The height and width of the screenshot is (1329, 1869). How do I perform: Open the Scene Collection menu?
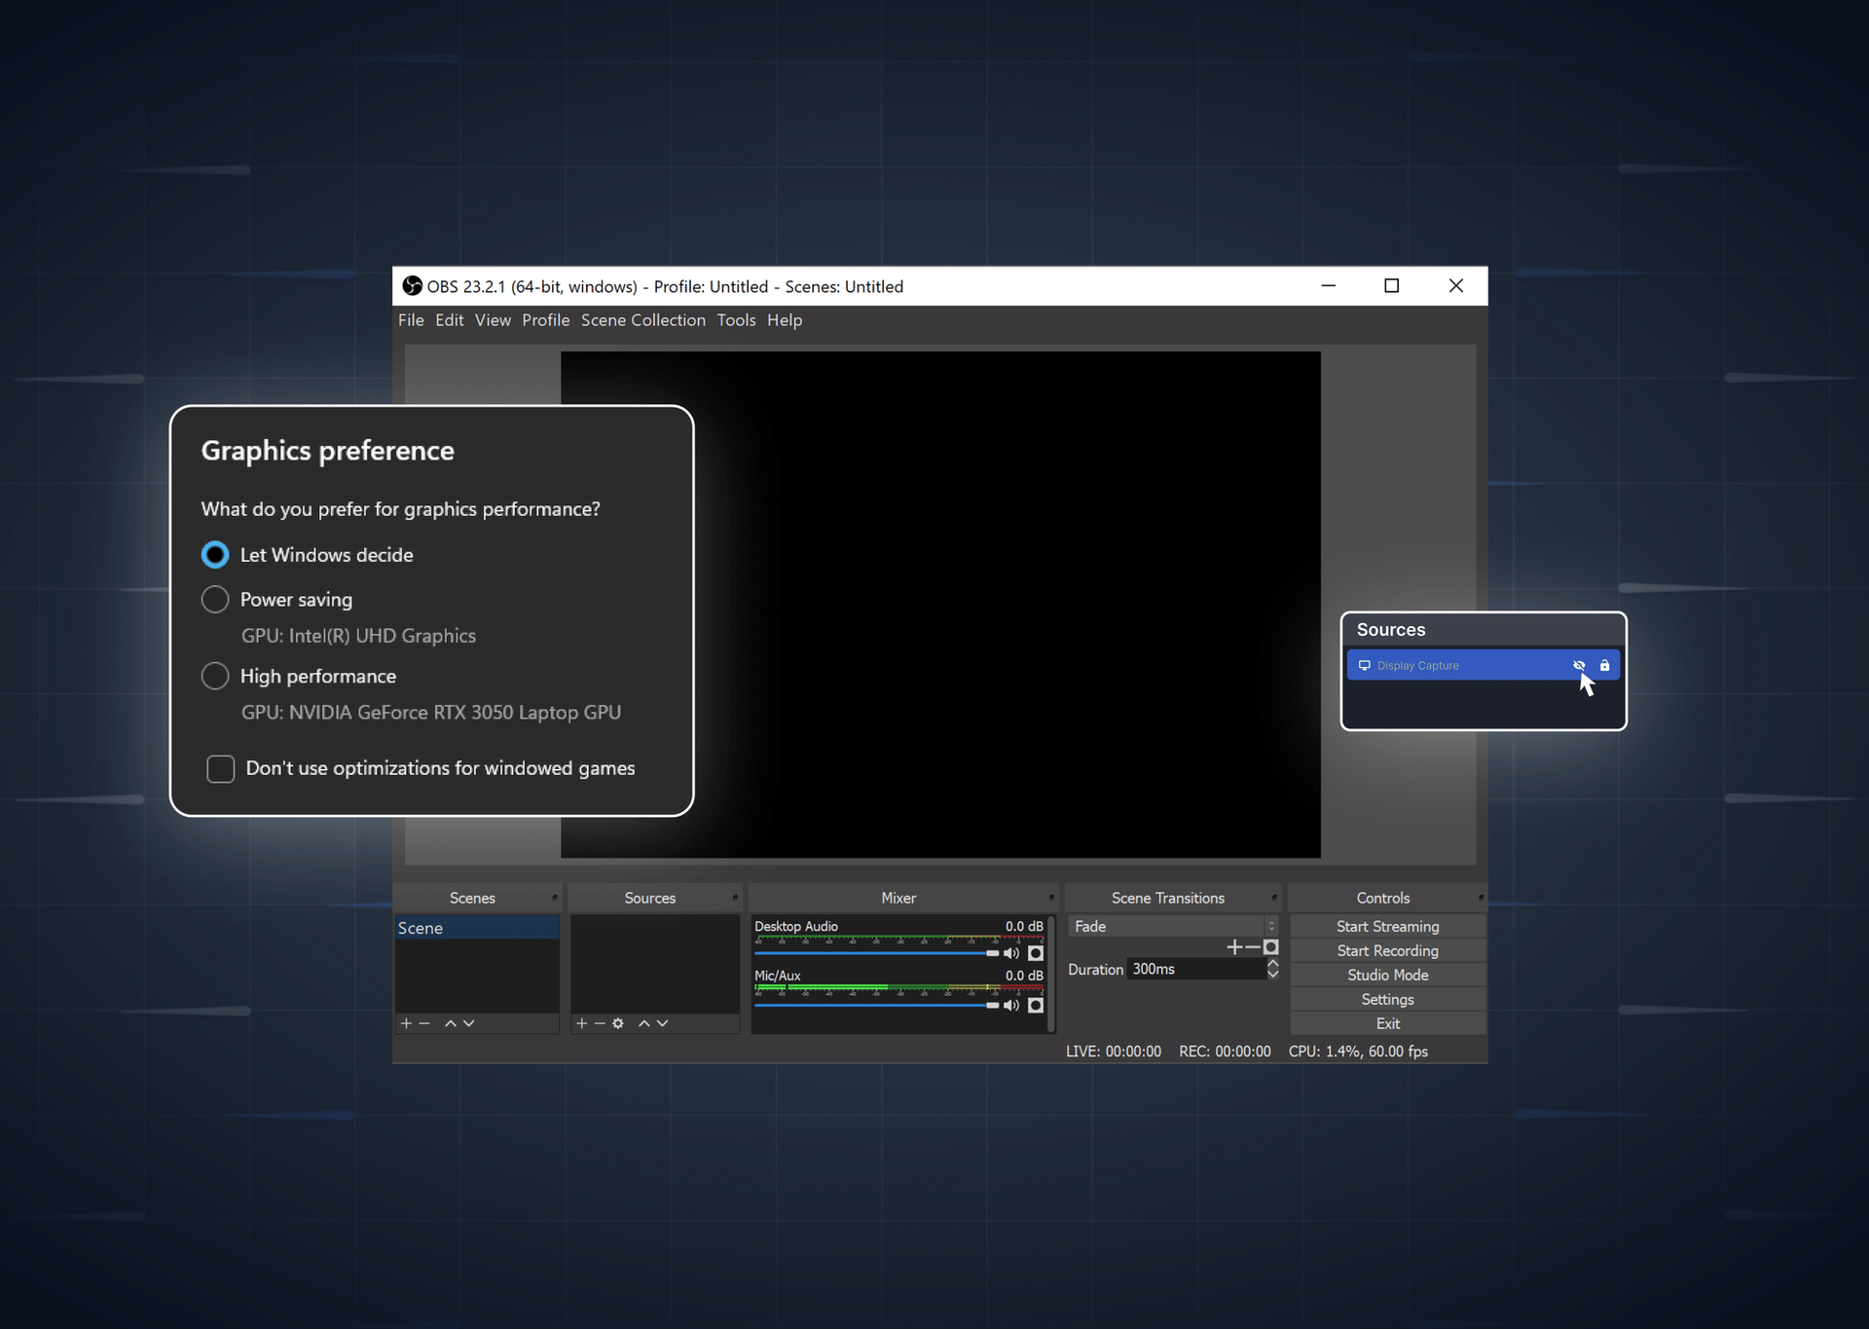642,319
